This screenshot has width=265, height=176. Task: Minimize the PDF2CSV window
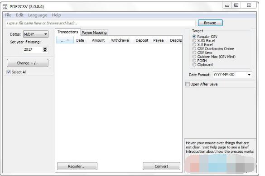tap(227, 5)
